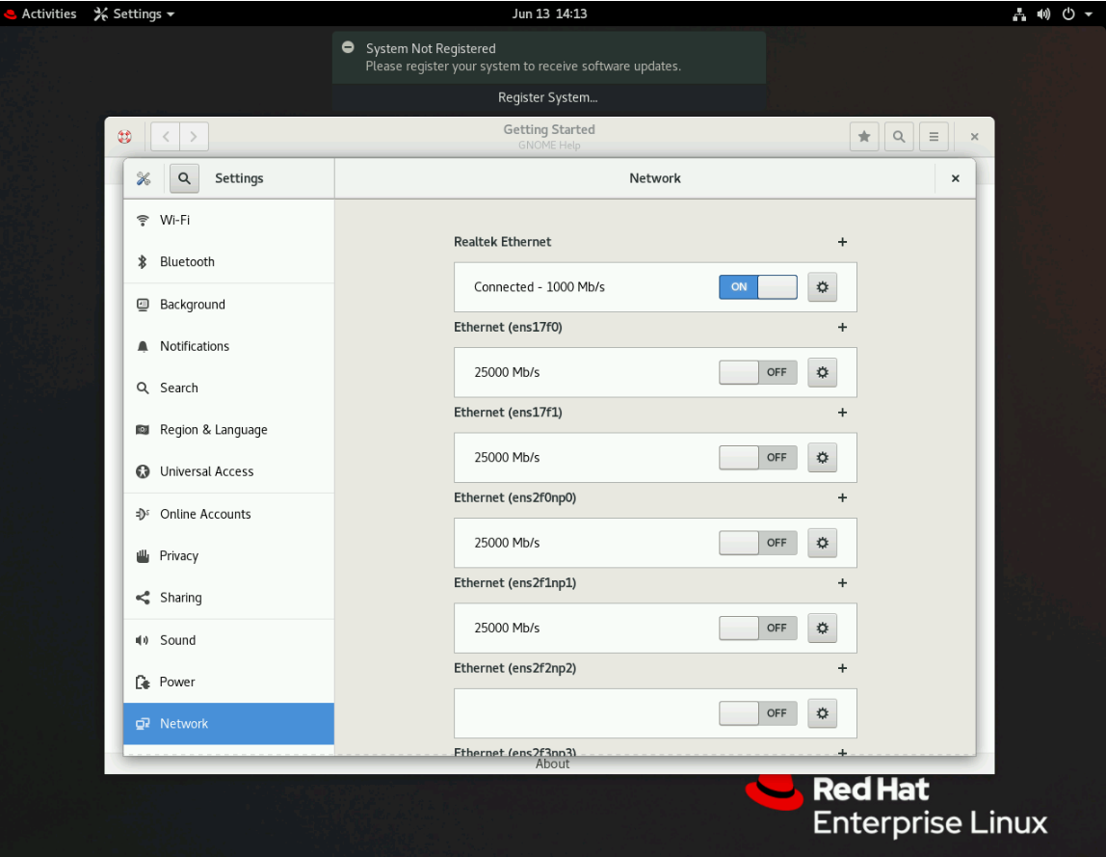Viewport: 1106px width, 857px height.
Task: Open the settings gear for ens17f0
Action: (x=822, y=372)
